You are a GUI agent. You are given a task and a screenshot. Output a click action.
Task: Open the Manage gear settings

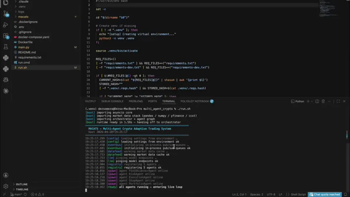point(6,186)
